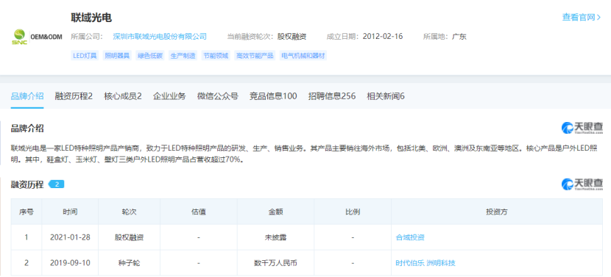Click the 融资历程 count badge 2
Screen dimensions: 611x277
pyautogui.click(x=57, y=184)
